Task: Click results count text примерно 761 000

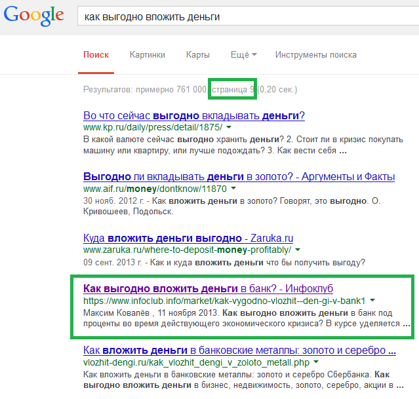Action: pyautogui.click(x=171, y=90)
